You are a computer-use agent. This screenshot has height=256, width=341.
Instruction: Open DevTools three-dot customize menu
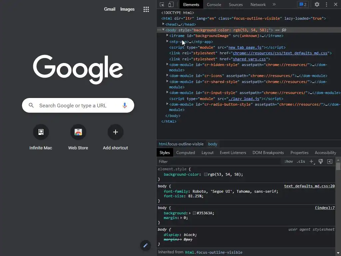pos(326,4)
